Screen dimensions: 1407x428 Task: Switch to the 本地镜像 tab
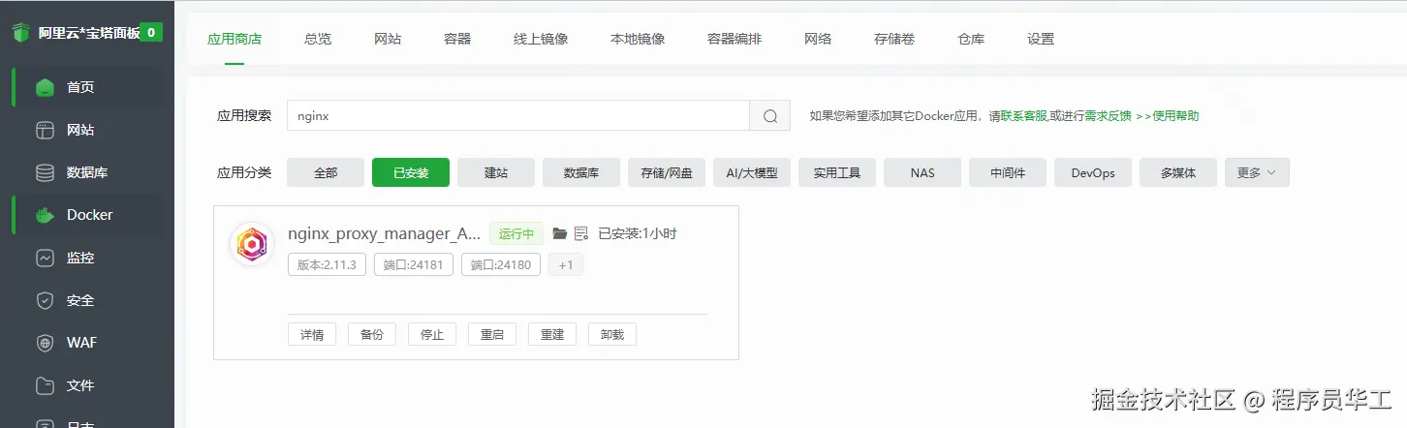(x=638, y=39)
